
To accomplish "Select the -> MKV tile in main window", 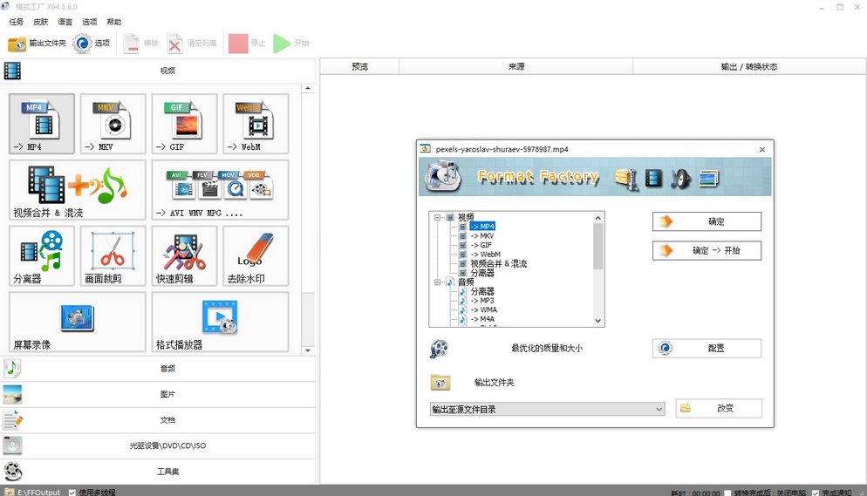I will pyautogui.click(x=113, y=124).
